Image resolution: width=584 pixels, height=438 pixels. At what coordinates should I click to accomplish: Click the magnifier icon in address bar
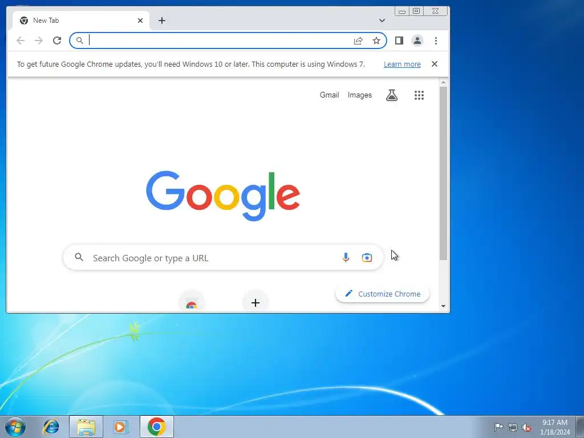[x=79, y=40]
